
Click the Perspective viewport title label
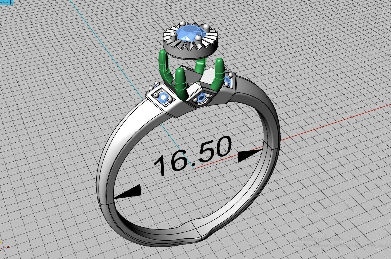[4, 2]
